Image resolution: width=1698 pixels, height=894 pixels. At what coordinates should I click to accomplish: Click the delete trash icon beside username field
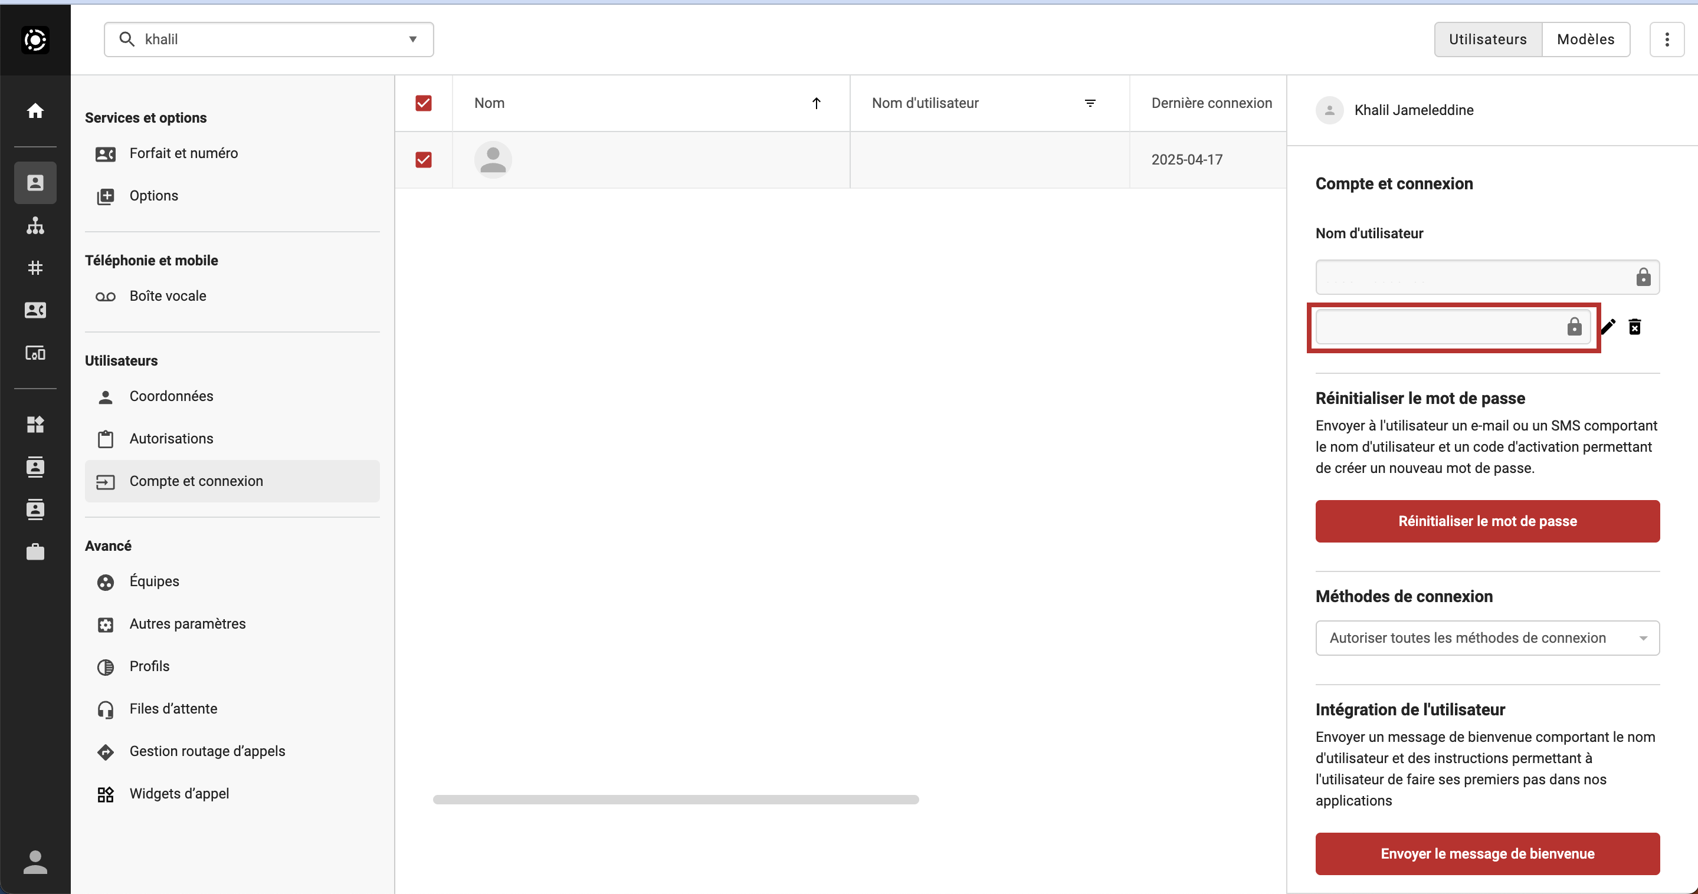pyautogui.click(x=1635, y=327)
